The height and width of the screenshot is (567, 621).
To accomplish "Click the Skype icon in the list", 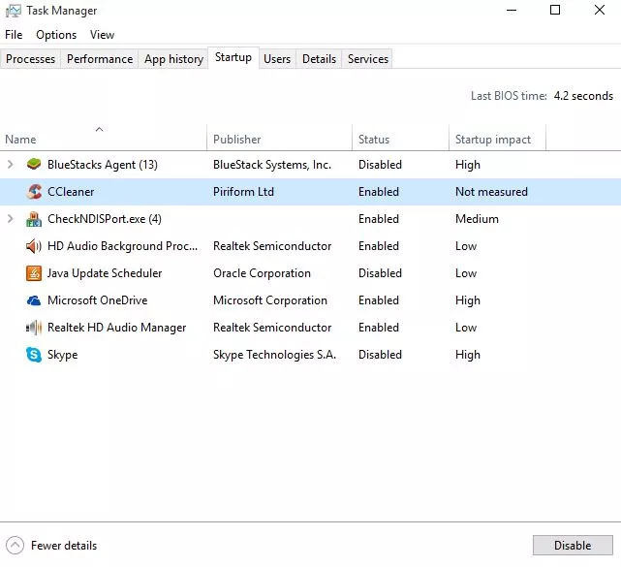I will [34, 355].
